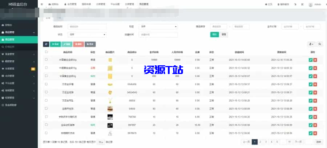This screenshot has width=327, height=148.
Task: Edit the row created 2021-10-13 12:59:06
Action: 311,133
